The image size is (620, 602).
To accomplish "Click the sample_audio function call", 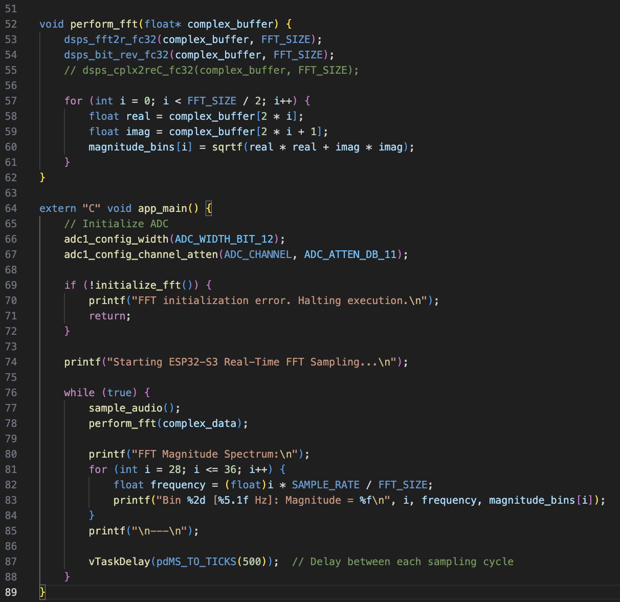I will click(x=126, y=408).
